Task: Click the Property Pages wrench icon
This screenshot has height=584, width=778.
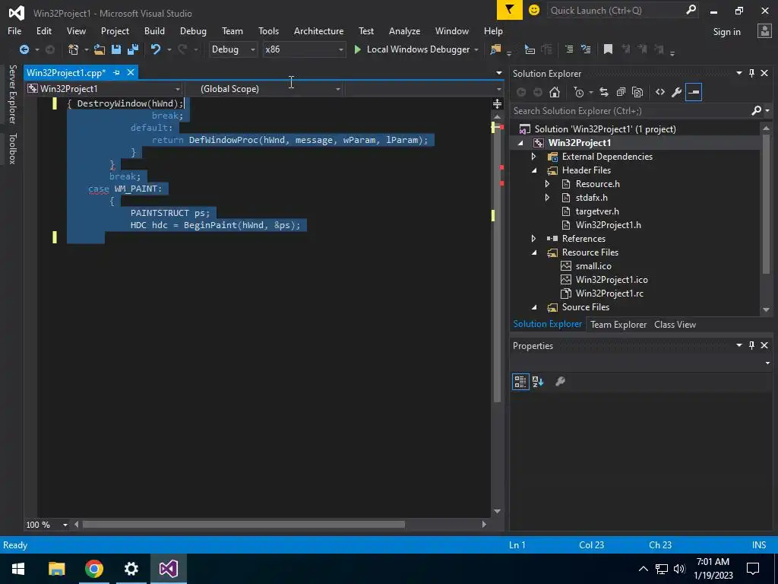Action: pyautogui.click(x=560, y=382)
